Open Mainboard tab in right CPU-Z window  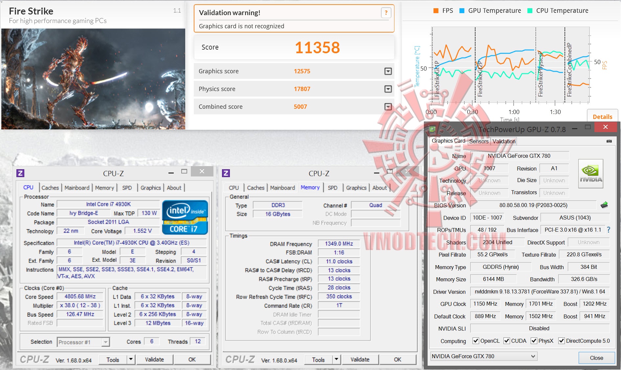282,188
